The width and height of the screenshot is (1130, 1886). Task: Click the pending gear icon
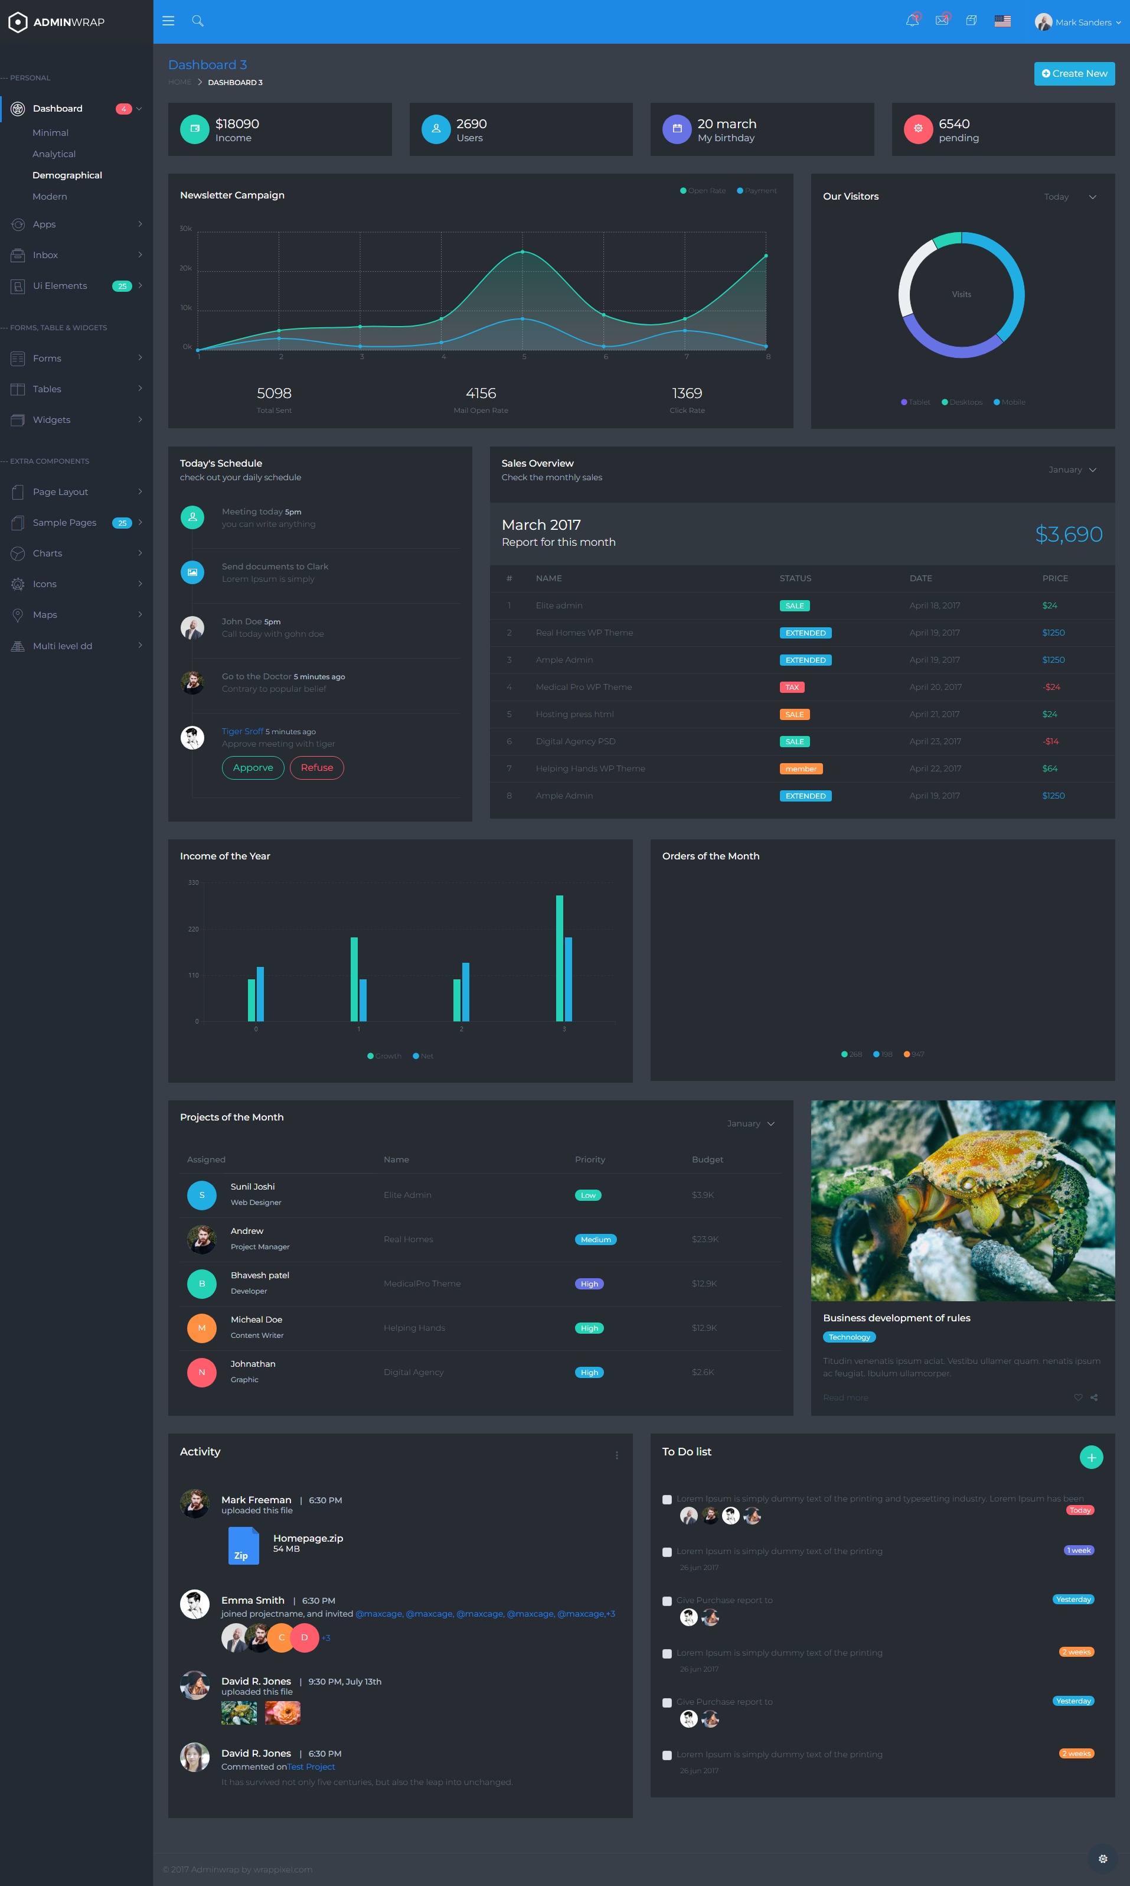(918, 129)
